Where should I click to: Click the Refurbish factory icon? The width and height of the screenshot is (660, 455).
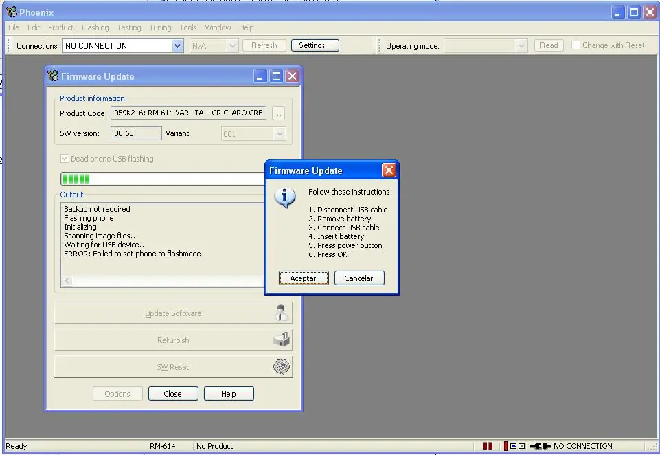282,339
